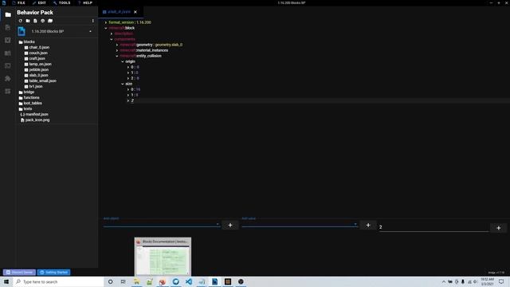Click the Task View icon on taskbar
Image resolution: width=510 pixels, height=287 pixels.
point(123,281)
